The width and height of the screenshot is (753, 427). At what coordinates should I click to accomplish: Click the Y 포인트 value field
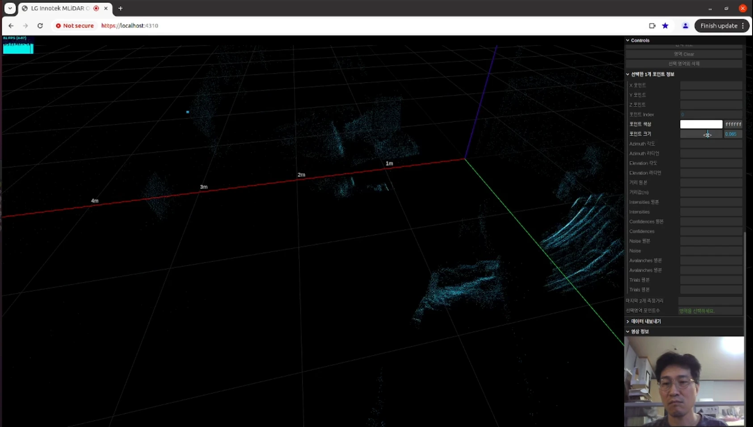pos(711,95)
